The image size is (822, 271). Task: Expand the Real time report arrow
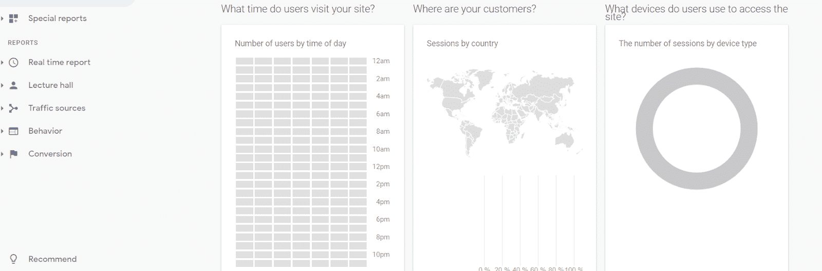[x=3, y=62]
